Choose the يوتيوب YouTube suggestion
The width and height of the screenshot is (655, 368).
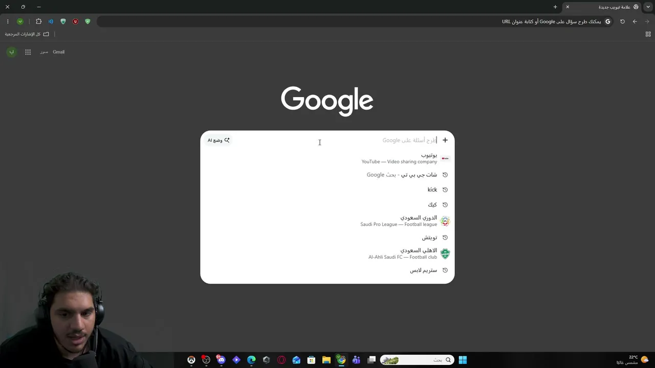point(327,158)
